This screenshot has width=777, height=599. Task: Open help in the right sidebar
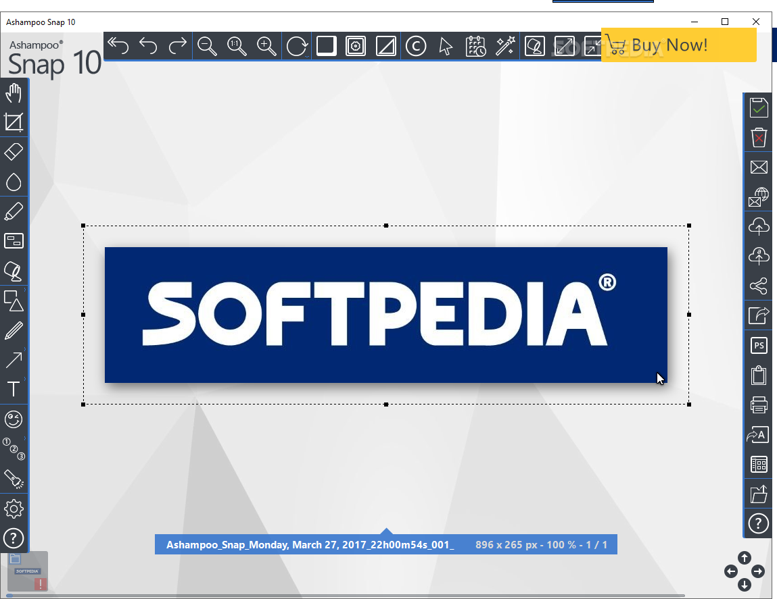[x=759, y=523]
